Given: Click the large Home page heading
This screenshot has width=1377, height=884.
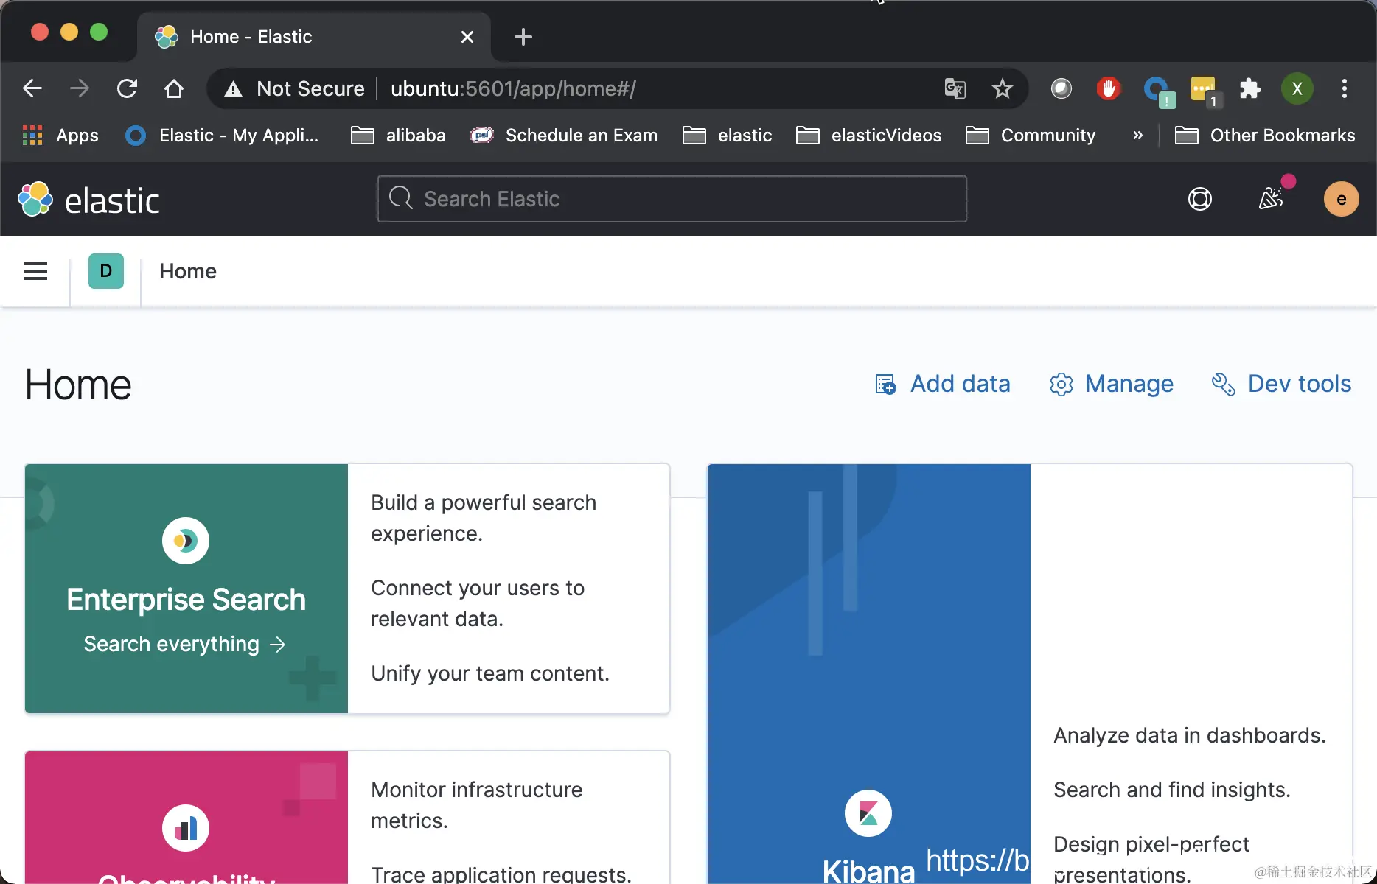Looking at the screenshot, I should [x=78, y=385].
